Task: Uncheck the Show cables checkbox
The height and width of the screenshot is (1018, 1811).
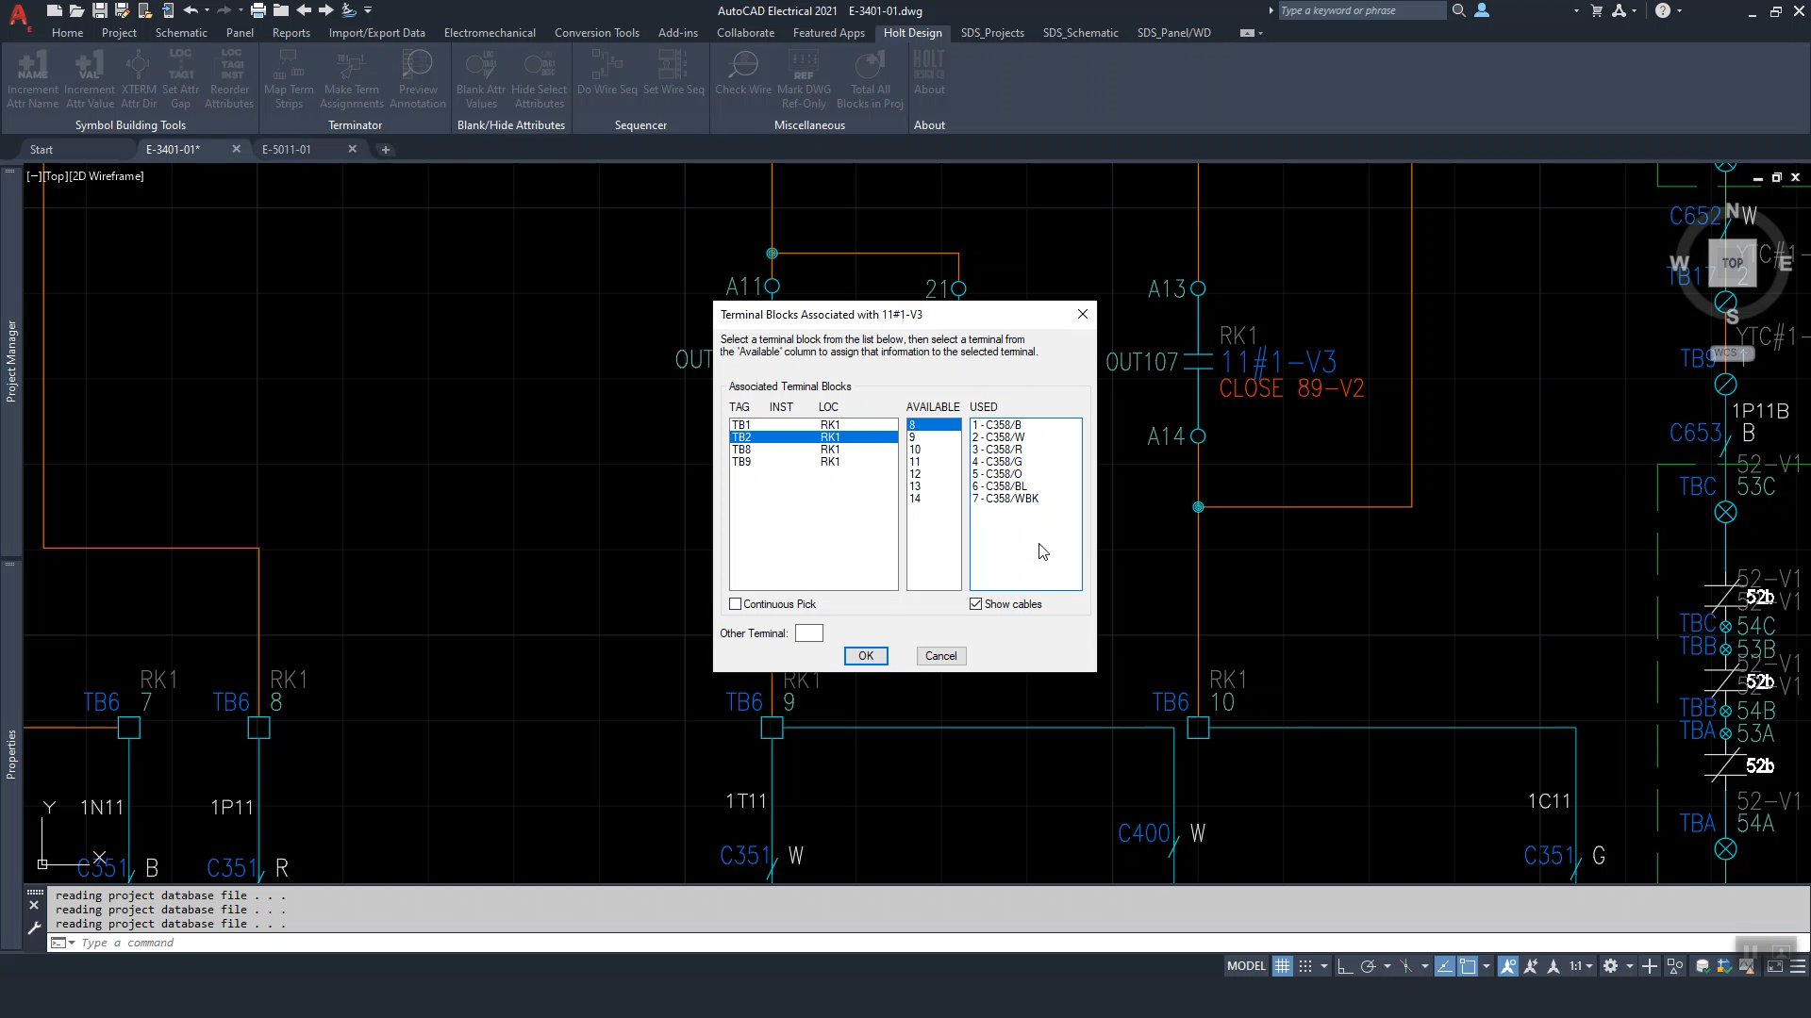Action: (x=976, y=604)
